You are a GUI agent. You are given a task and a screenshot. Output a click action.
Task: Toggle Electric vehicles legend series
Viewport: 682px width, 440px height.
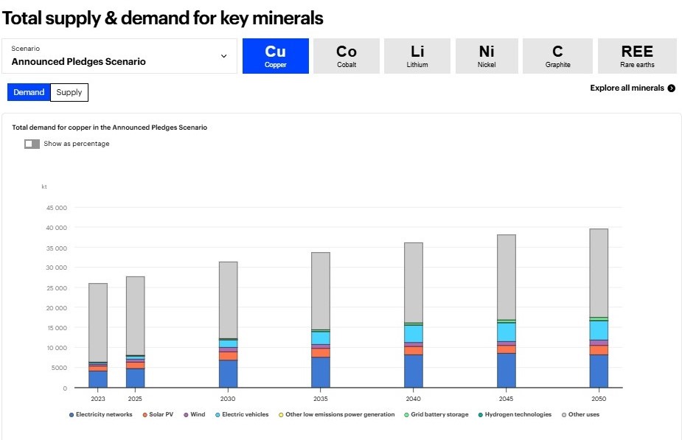pyautogui.click(x=245, y=415)
